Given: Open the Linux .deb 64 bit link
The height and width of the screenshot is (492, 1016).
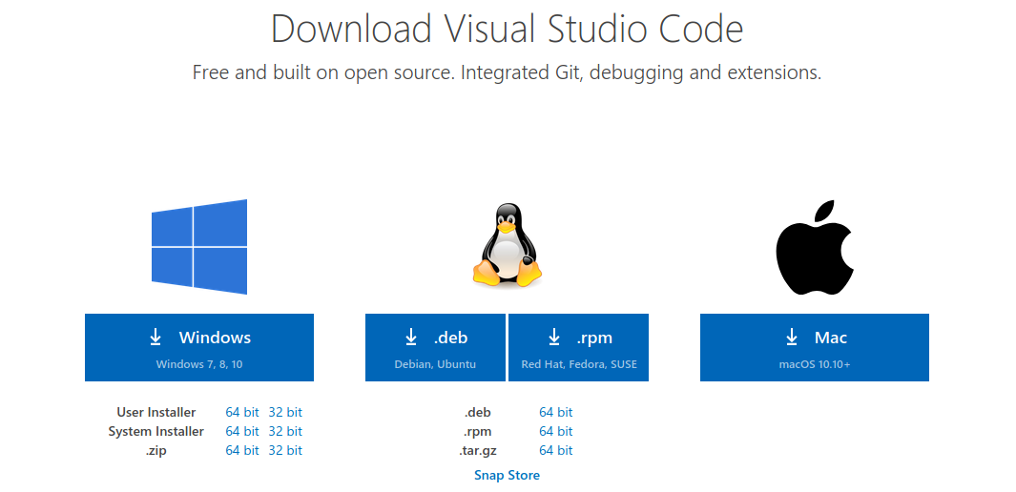Looking at the screenshot, I should point(556,412).
